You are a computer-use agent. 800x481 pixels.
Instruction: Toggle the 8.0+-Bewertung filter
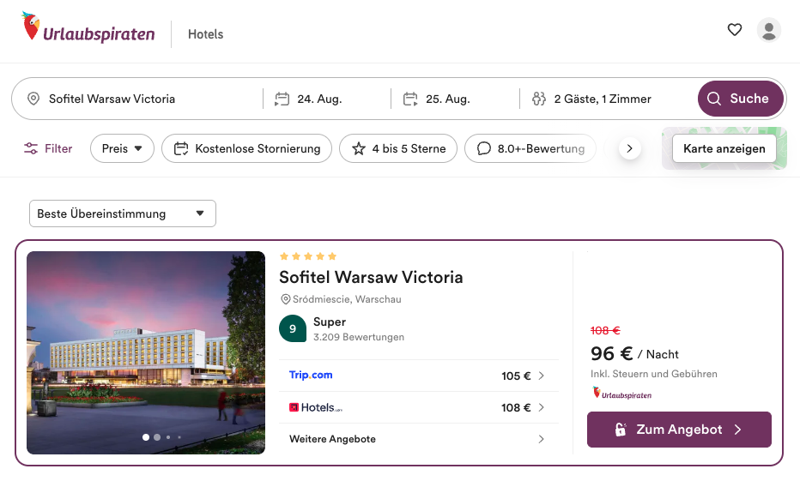click(530, 148)
